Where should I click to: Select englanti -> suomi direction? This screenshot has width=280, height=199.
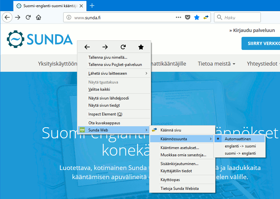(x=240, y=146)
